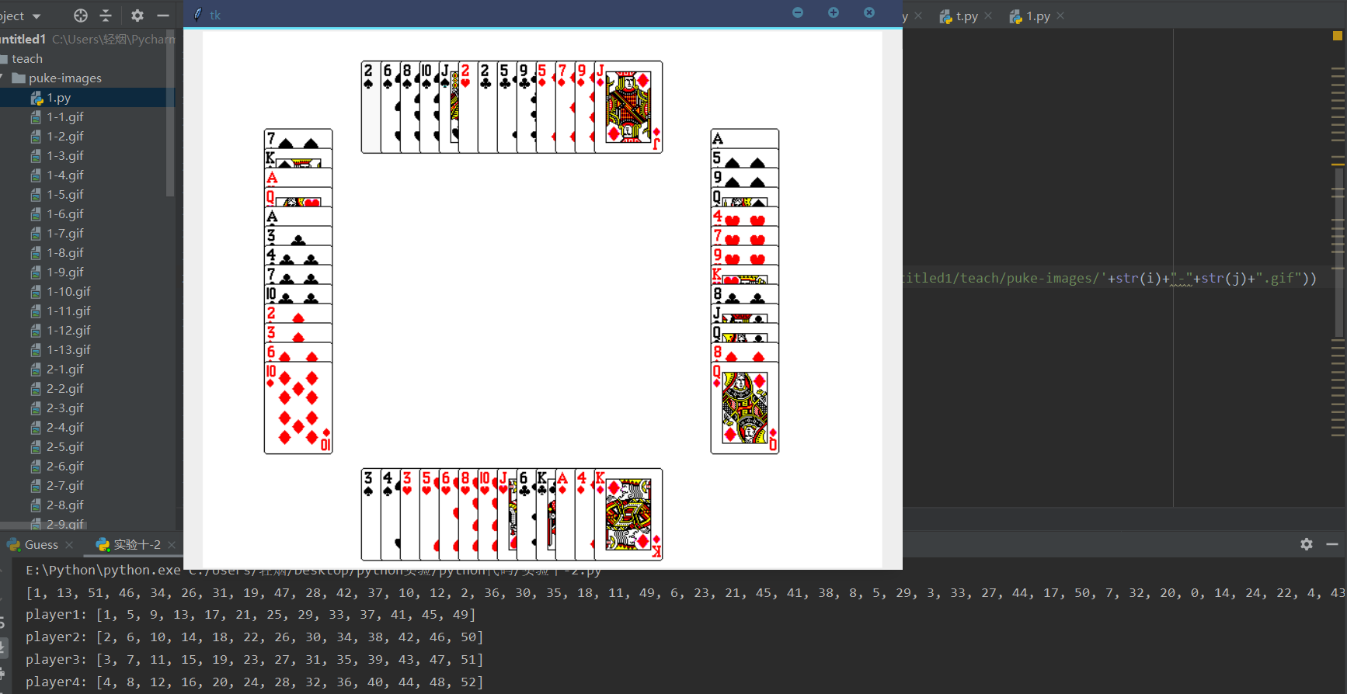Select the 1.py file in project tree

click(x=58, y=98)
